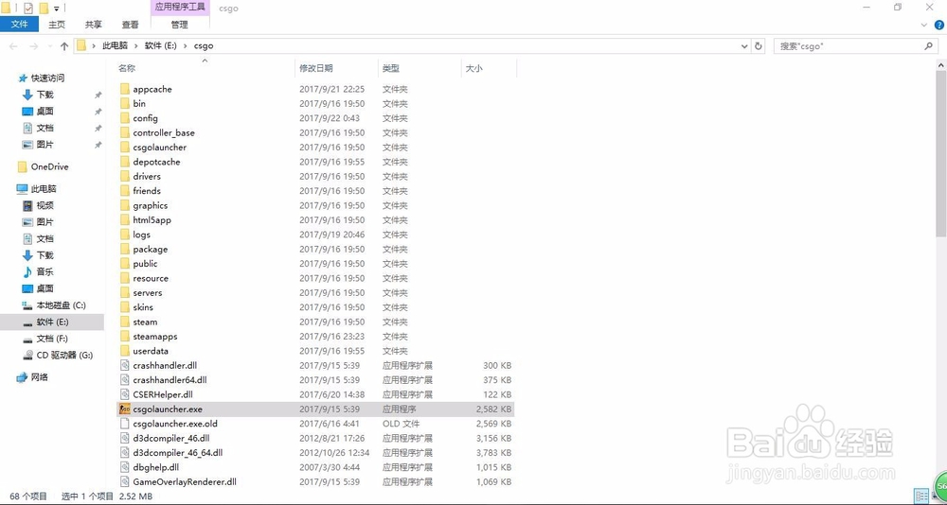
Task: Click the 音乐 music note icon
Action: point(27,271)
